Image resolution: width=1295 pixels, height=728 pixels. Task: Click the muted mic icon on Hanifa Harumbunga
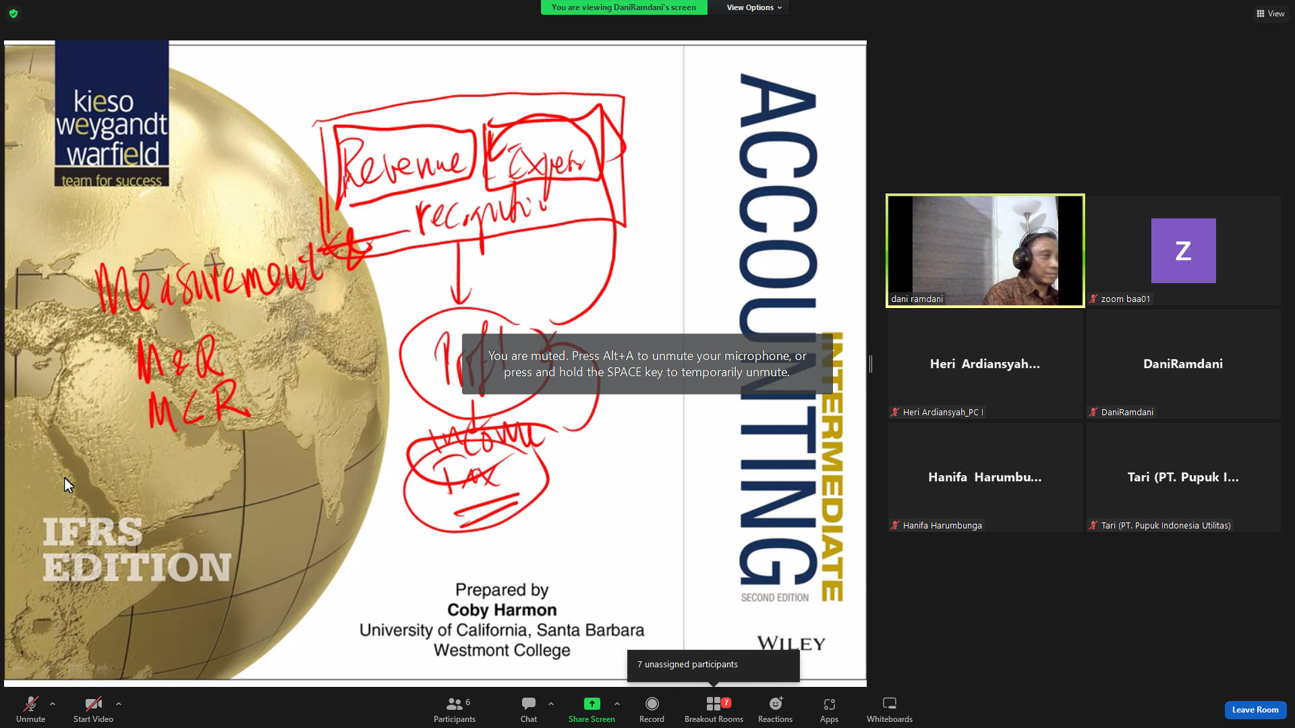click(x=895, y=525)
